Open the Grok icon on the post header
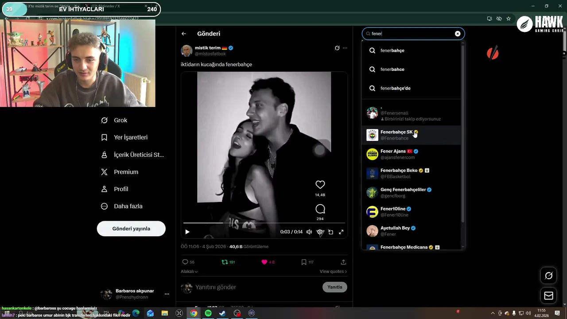This screenshot has width=567, height=319. click(337, 48)
